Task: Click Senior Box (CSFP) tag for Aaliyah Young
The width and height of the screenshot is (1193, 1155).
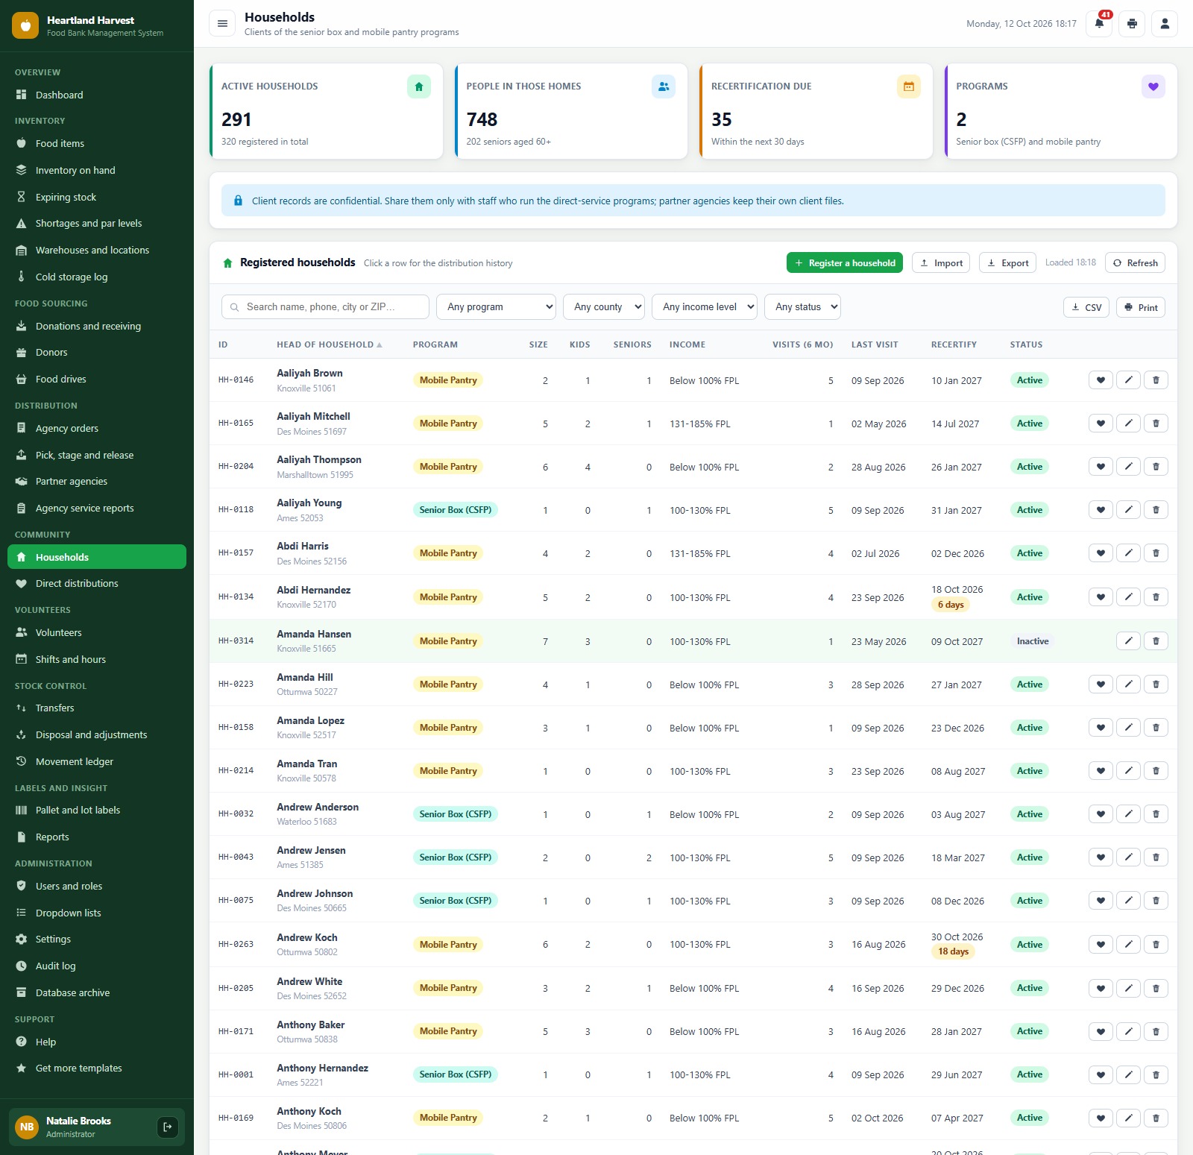Action: click(x=455, y=510)
